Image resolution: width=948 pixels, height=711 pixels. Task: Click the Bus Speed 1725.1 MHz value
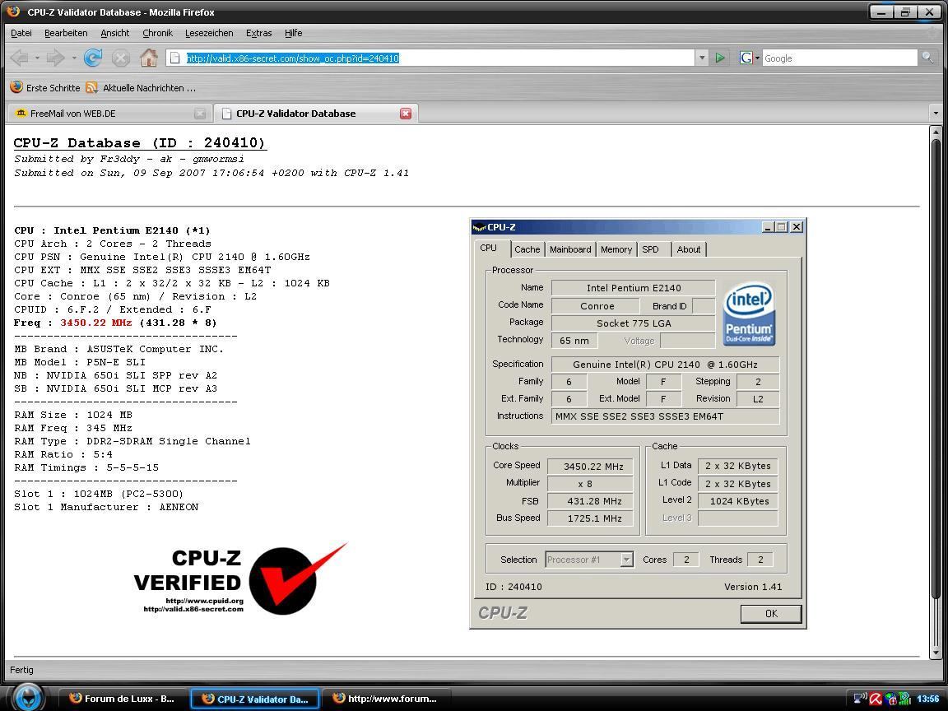click(x=591, y=518)
